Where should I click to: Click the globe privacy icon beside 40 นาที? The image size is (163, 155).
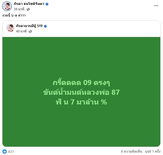point(30,31)
